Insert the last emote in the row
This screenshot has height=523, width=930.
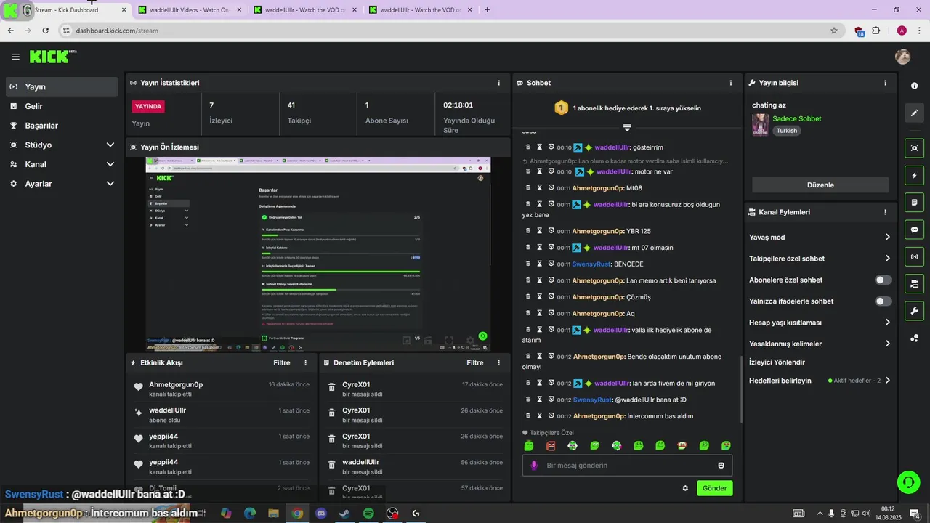[x=726, y=445]
